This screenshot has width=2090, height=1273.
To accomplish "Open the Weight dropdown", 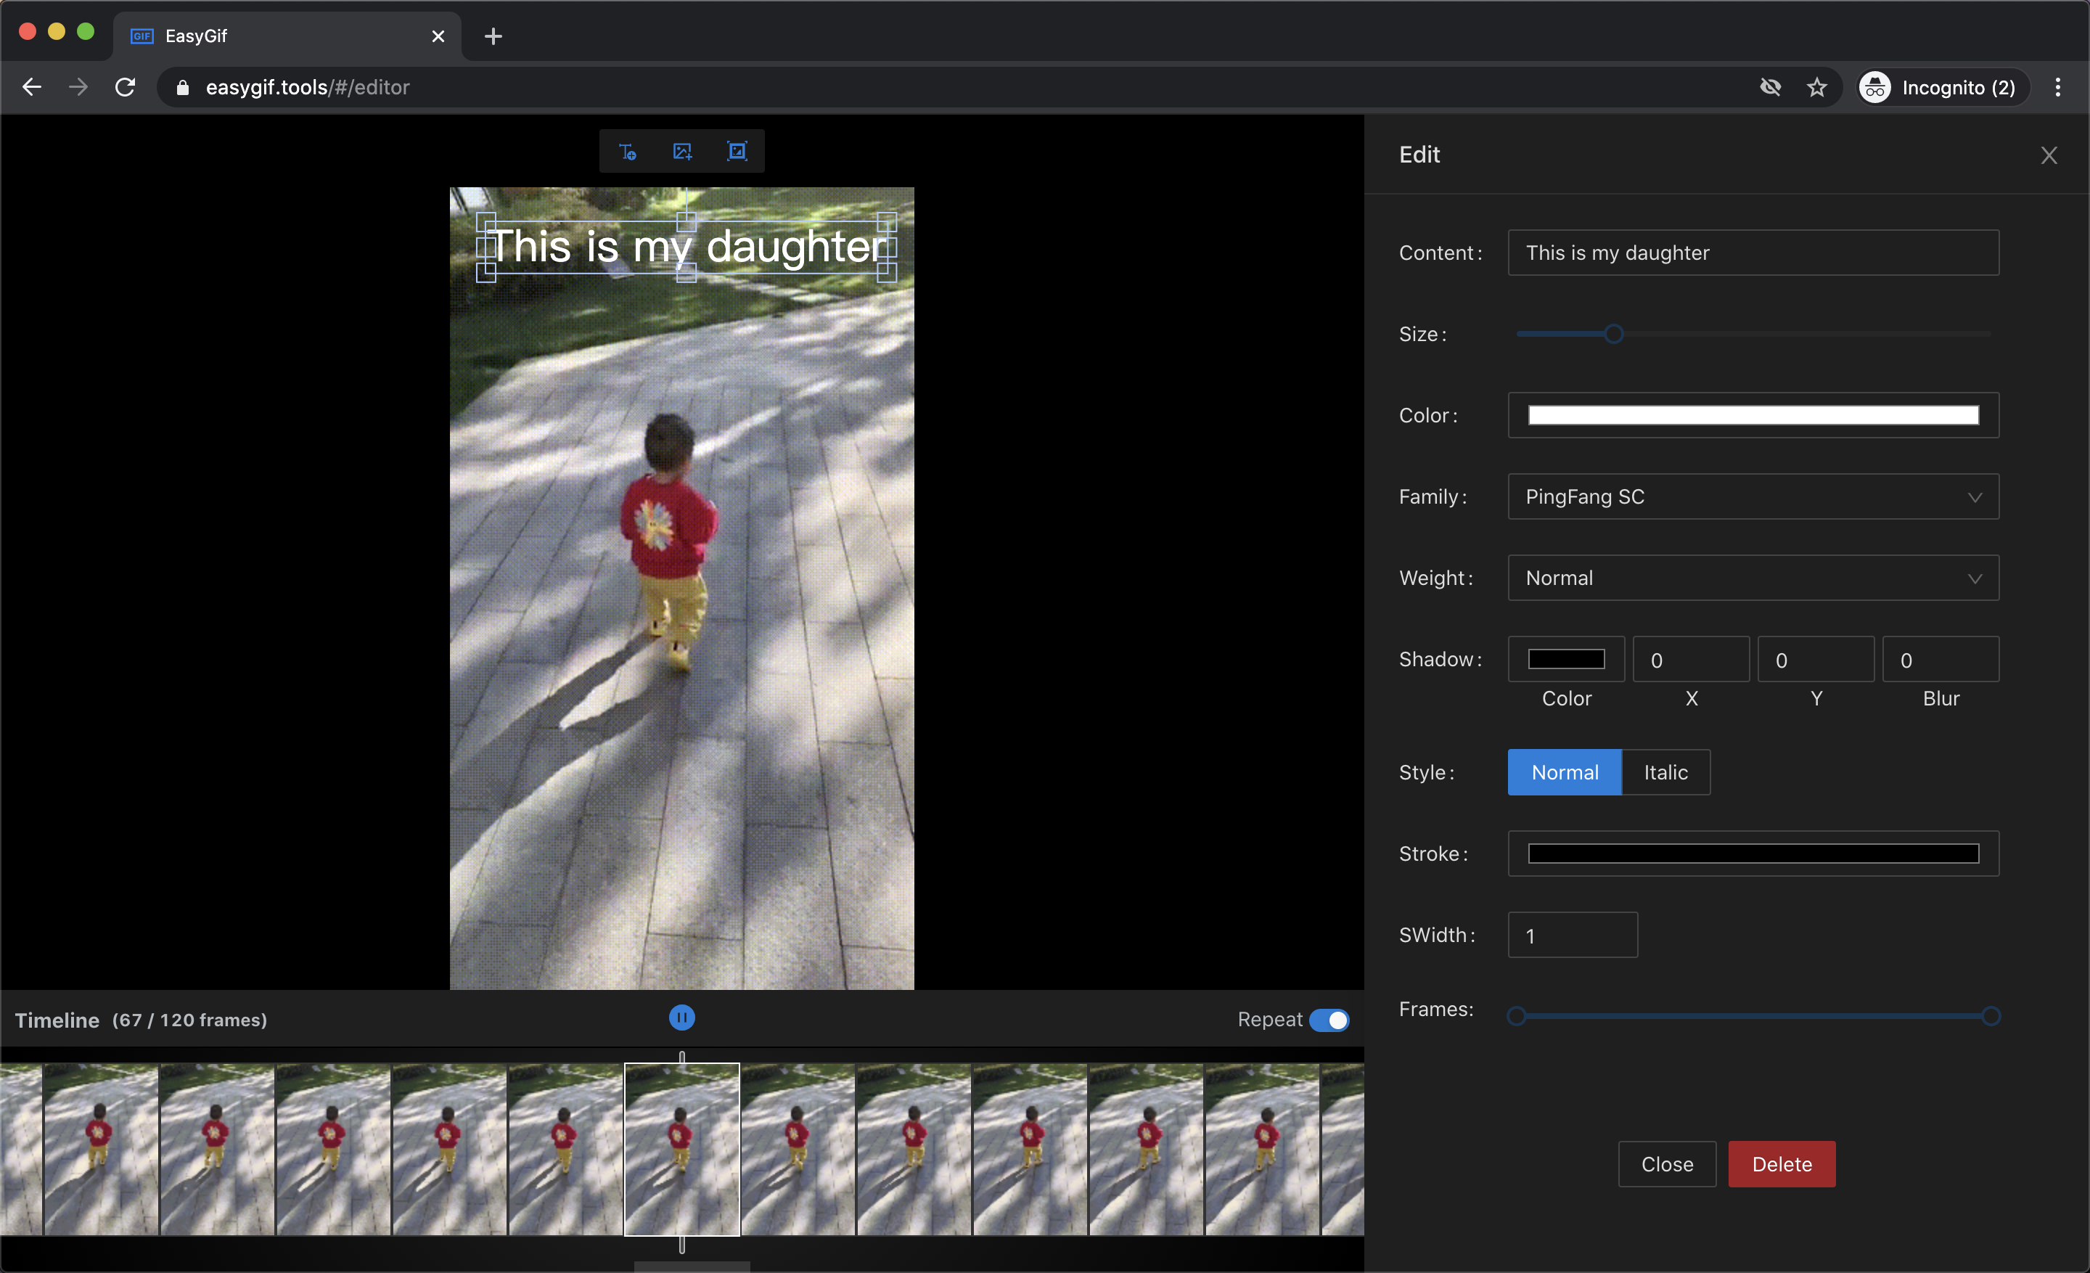I will click(1753, 578).
